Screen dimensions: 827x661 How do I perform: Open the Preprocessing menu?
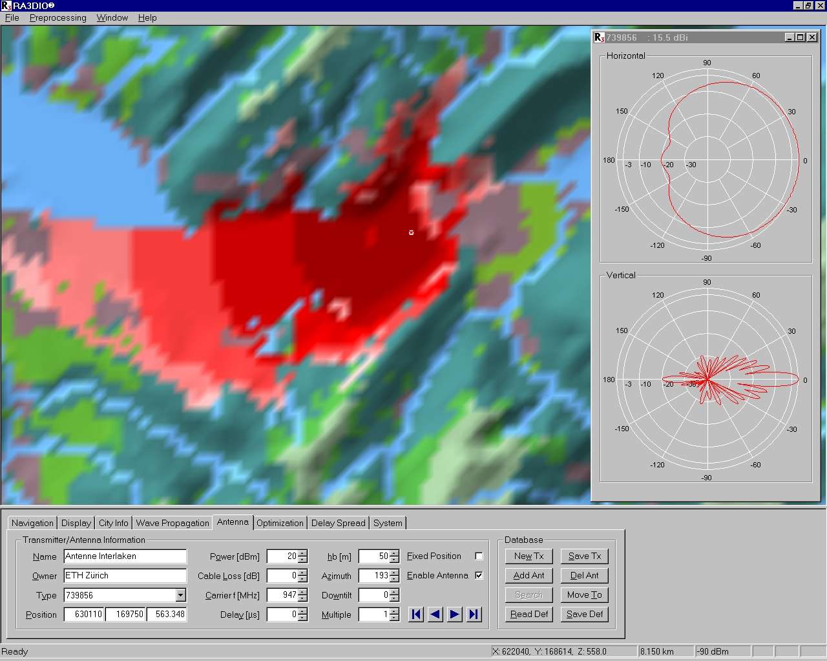(58, 17)
